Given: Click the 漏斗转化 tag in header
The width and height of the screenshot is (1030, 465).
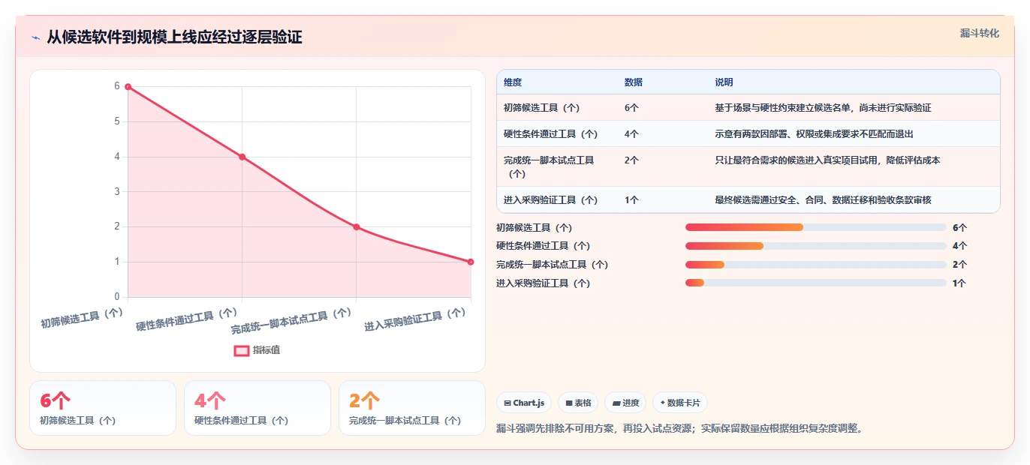Looking at the screenshot, I should click(979, 33).
